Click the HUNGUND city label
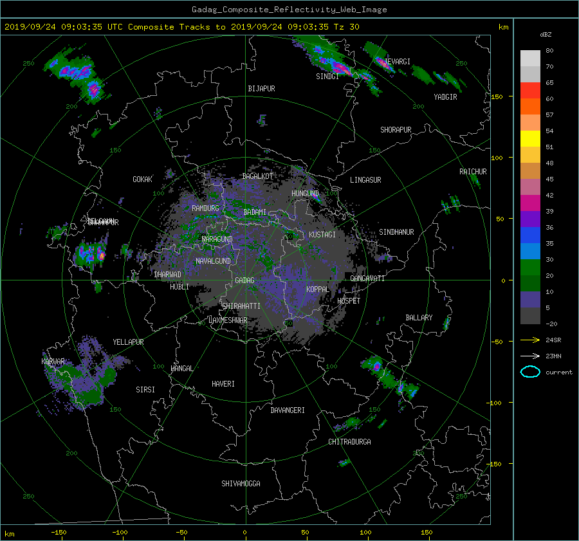579x541 pixels. [305, 194]
